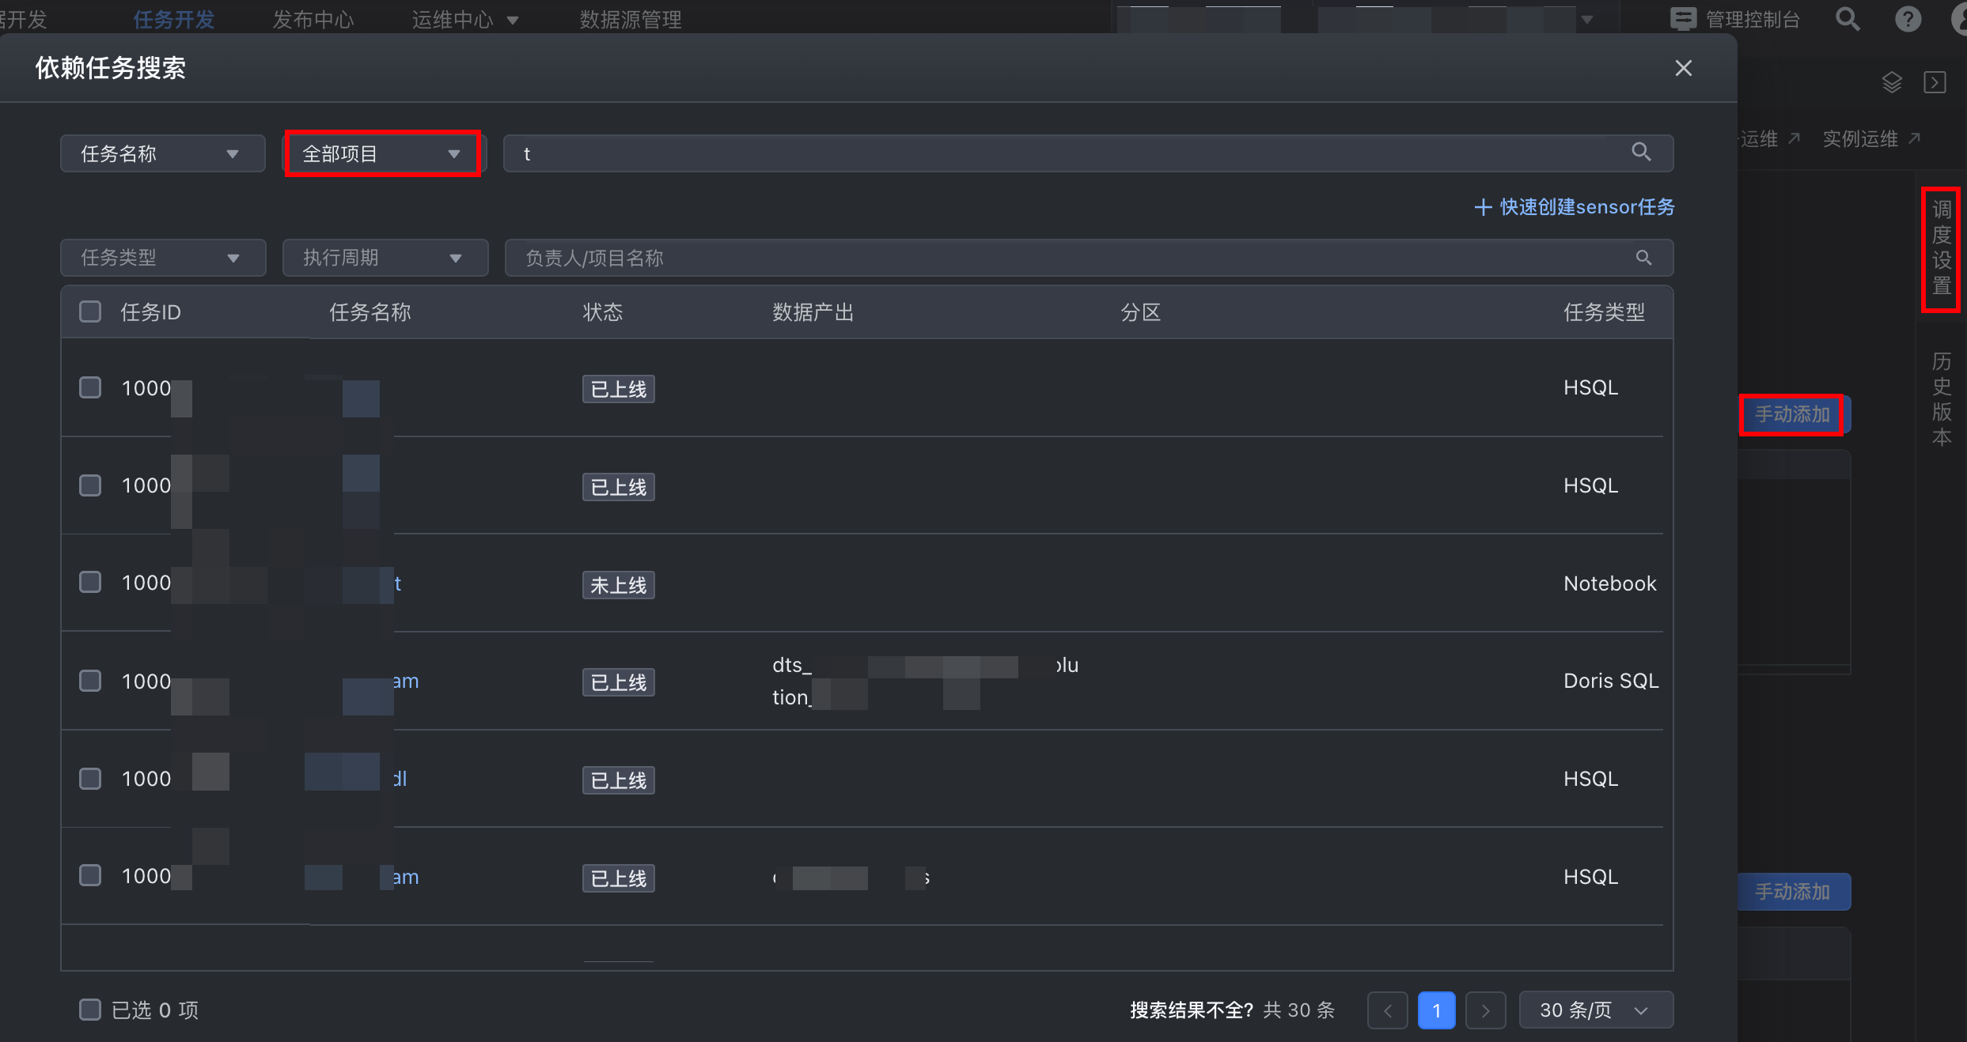Click the collapse panel arrow icon

point(1935,82)
